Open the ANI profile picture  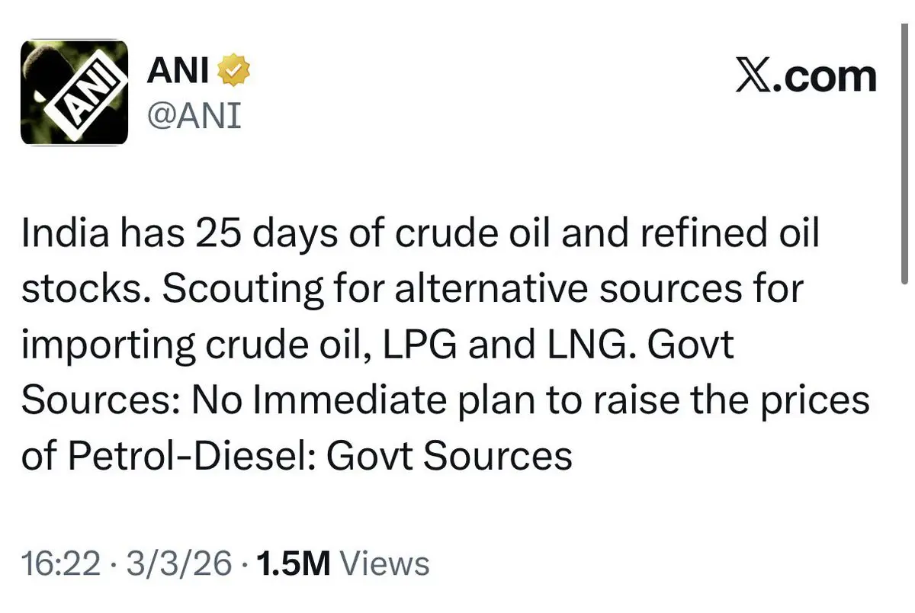coord(72,92)
